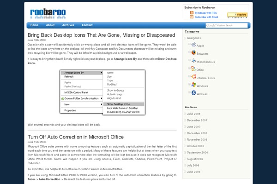
Task: Click the Miscellaneous category icon
Action: click(x=193, y=61)
